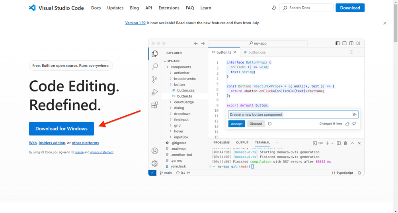The height and width of the screenshot is (213, 398).
Task: Click the forward arrow in editor title bar
Action: (x=203, y=43)
